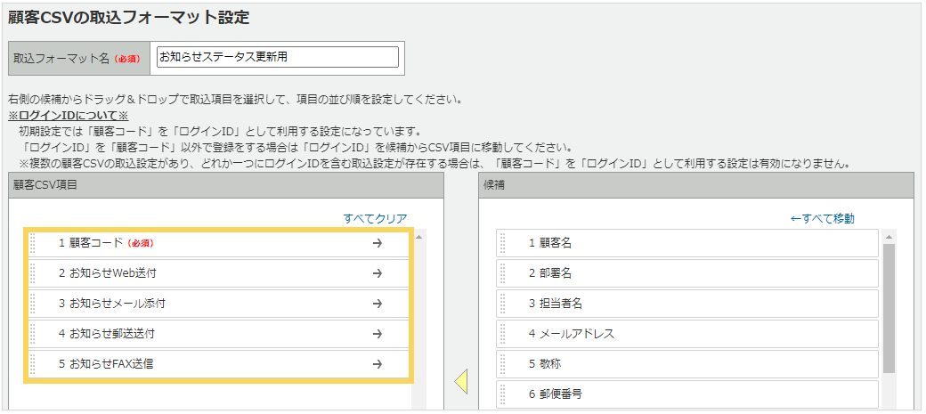Screen dimensions: 926x414
Task: Click up arrow of candidate list scrollbar
Action: pyautogui.click(x=888, y=236)
